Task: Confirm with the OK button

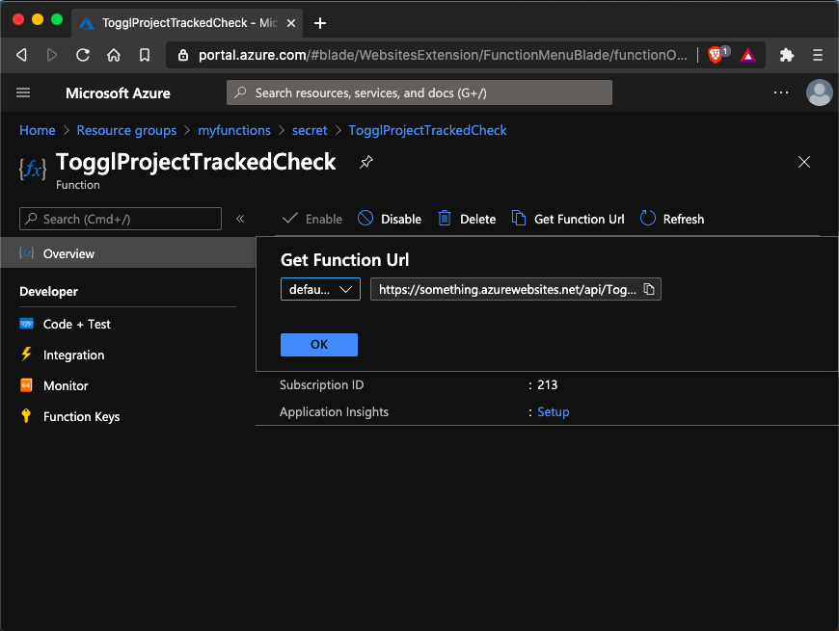Action: pyautogui.click(x=318, y=344)
